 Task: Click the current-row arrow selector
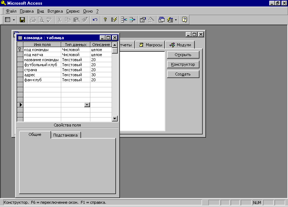pos(20,105)
